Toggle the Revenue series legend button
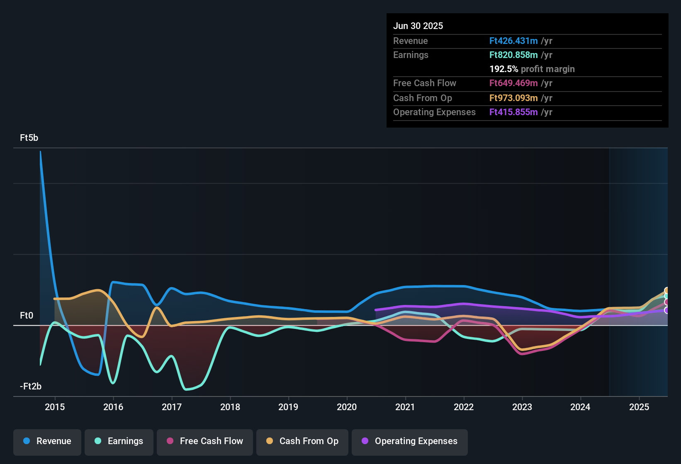 47,441
